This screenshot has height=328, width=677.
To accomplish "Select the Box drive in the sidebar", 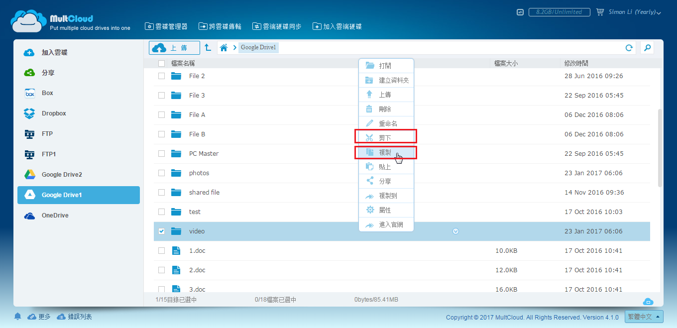I will point(79,93).
